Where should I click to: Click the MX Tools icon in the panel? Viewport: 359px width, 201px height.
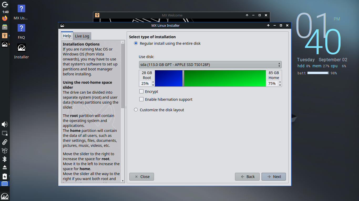4,35
